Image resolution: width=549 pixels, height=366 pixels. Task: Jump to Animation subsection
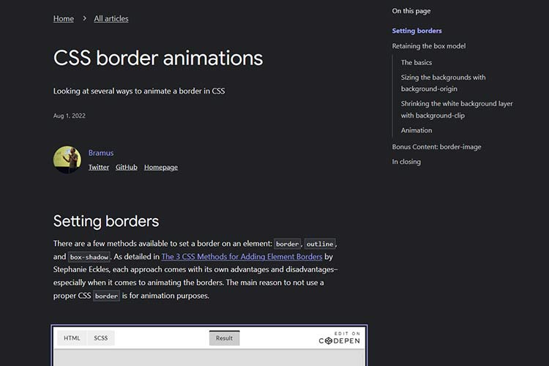(x=417, y=130)
